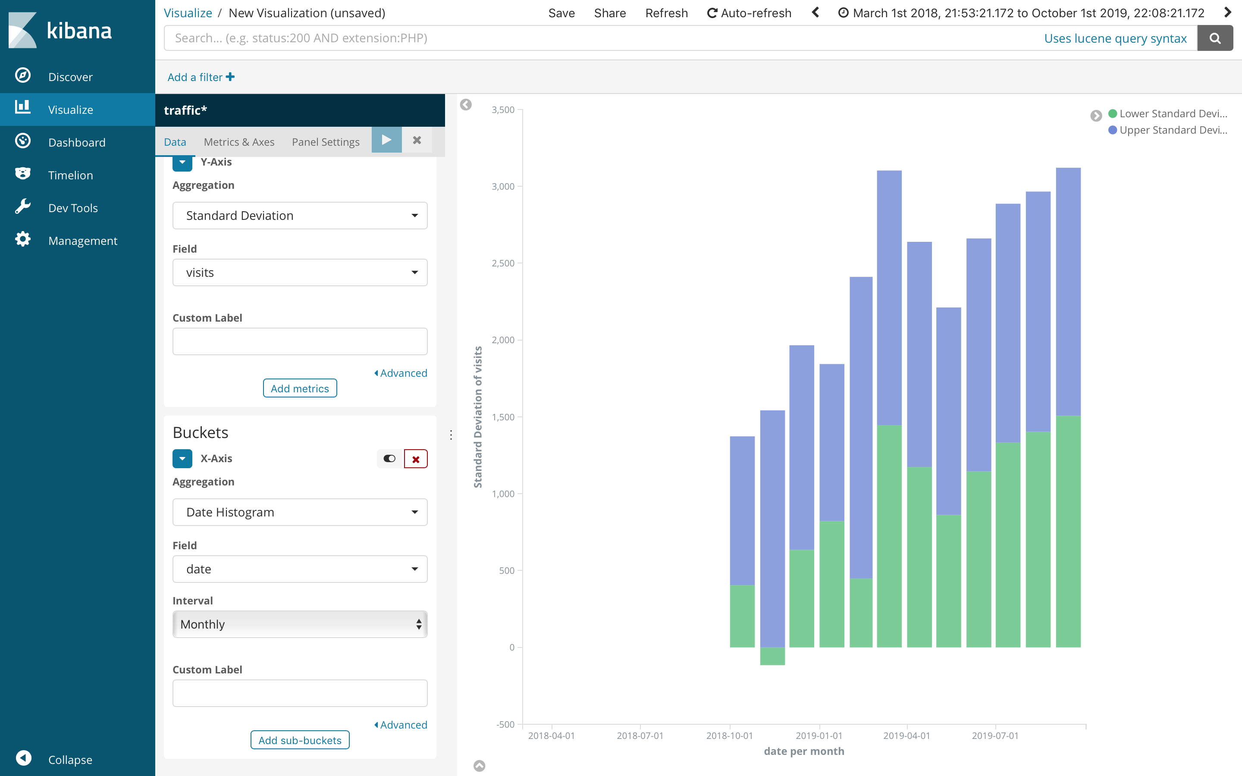Apply changes with the play button

tap(386, 140)
